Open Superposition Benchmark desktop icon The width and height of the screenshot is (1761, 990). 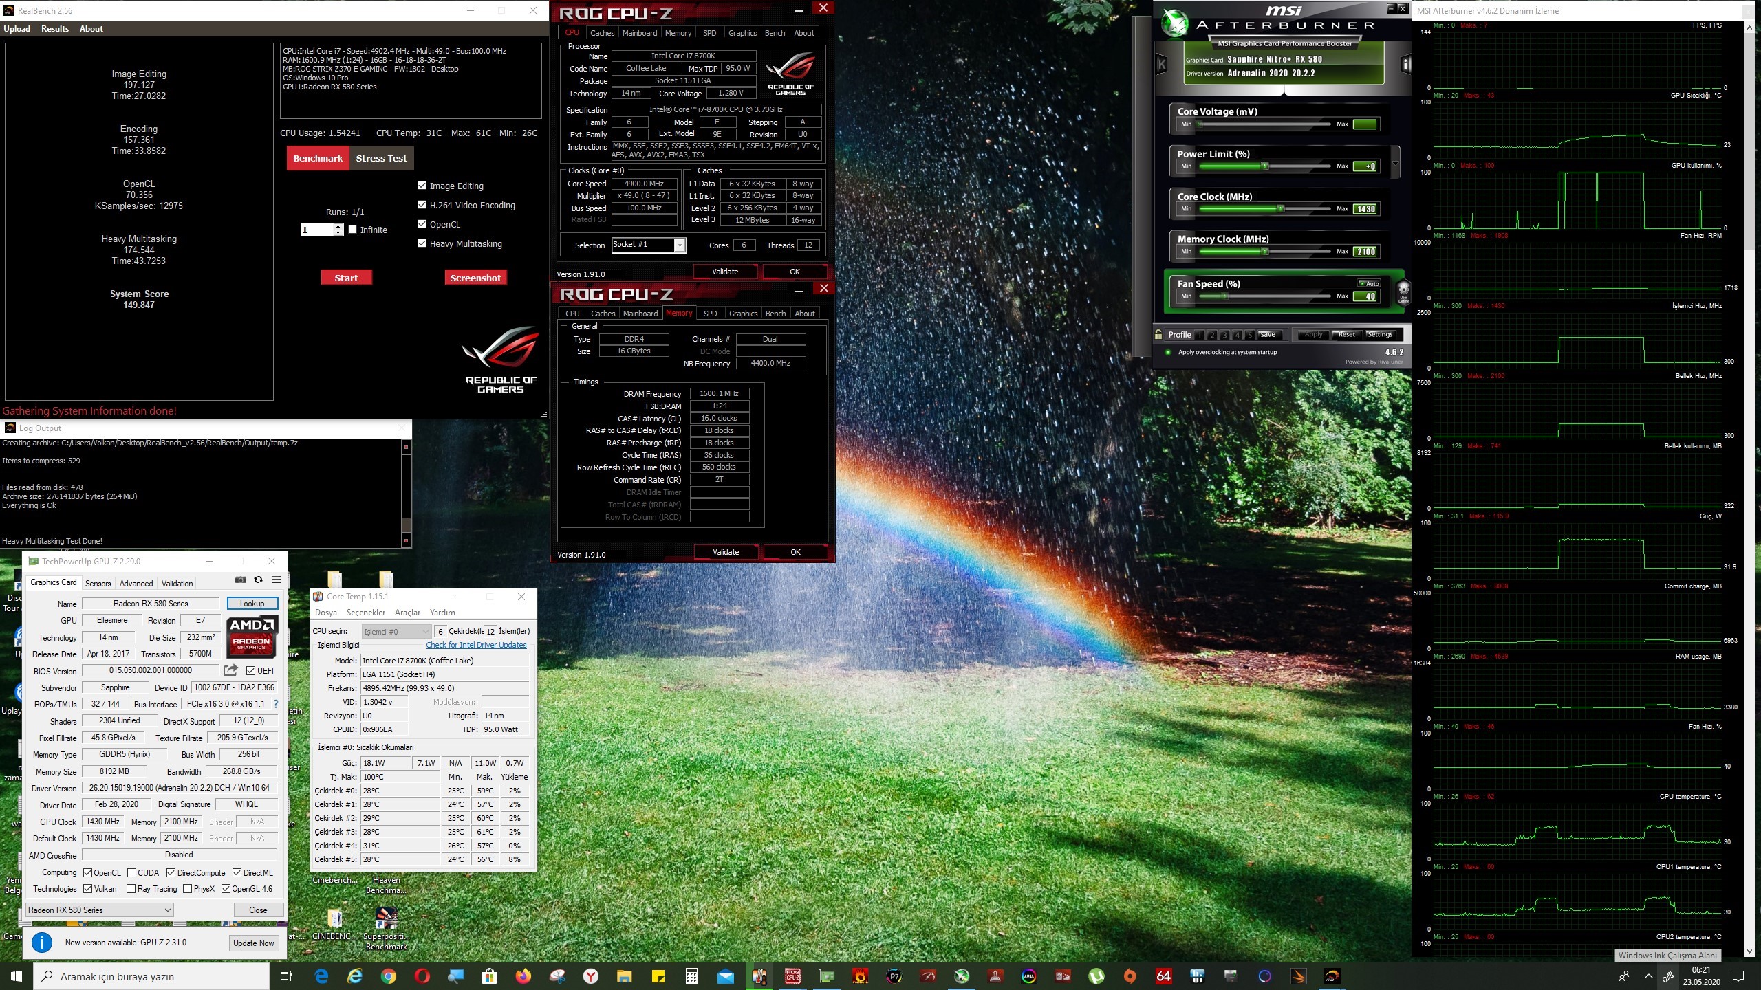pos(386,928)
